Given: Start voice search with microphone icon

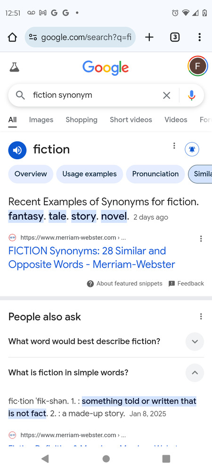Looking at the screenshot, I should tap(192, 96).
